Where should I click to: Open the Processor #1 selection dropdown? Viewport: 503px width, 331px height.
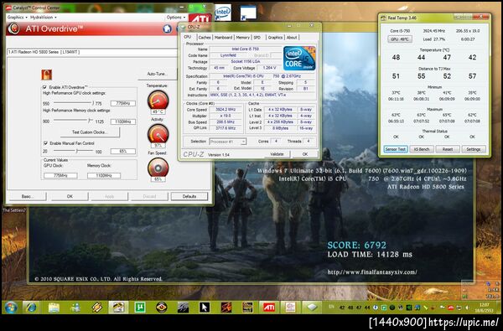pyautogui.click(x=227, y=142)
